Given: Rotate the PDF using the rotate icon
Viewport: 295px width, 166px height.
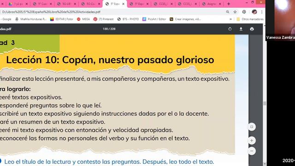Looking at the screenshot, I should 230,29.
